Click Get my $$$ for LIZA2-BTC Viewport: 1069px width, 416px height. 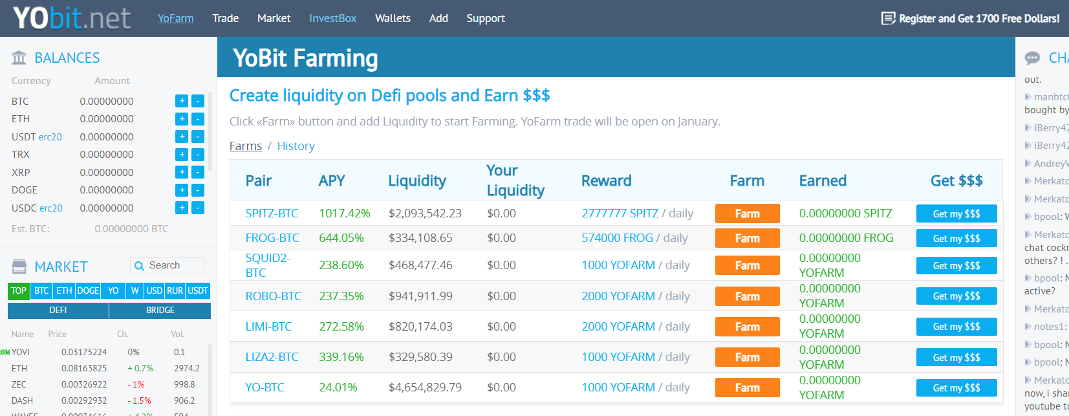[x=956, y=357]
